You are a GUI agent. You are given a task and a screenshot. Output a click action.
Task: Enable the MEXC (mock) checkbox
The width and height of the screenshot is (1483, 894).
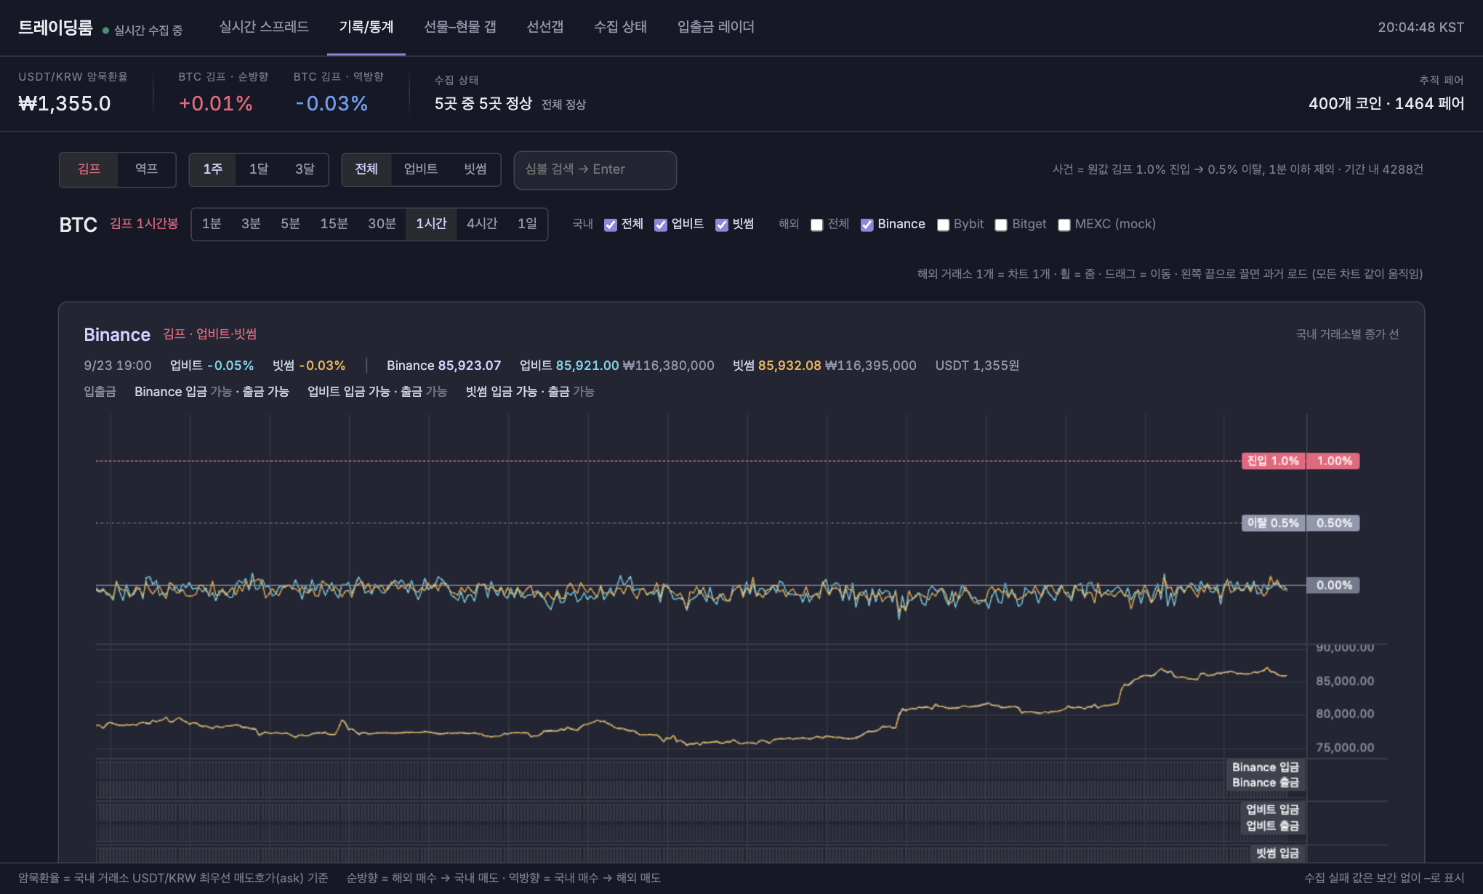(x=1064, y=225)
